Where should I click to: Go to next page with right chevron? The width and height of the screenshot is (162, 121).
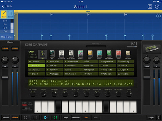click(x=159, y=117)
